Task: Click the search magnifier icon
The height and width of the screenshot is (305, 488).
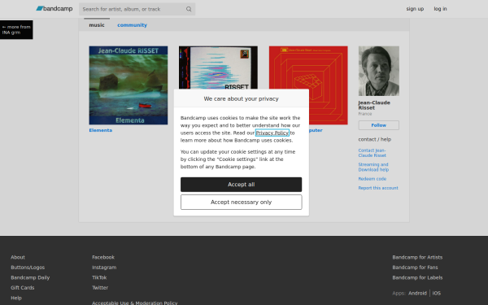Action: coord(189,9)
